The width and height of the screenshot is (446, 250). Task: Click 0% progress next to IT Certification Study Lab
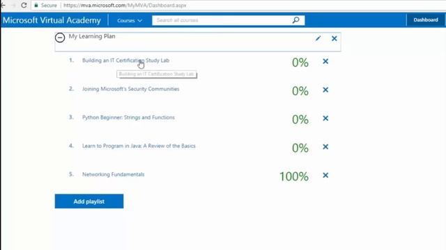coord(300,62)
